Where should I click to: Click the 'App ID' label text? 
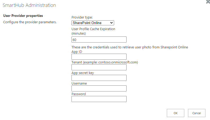point(77,52)
